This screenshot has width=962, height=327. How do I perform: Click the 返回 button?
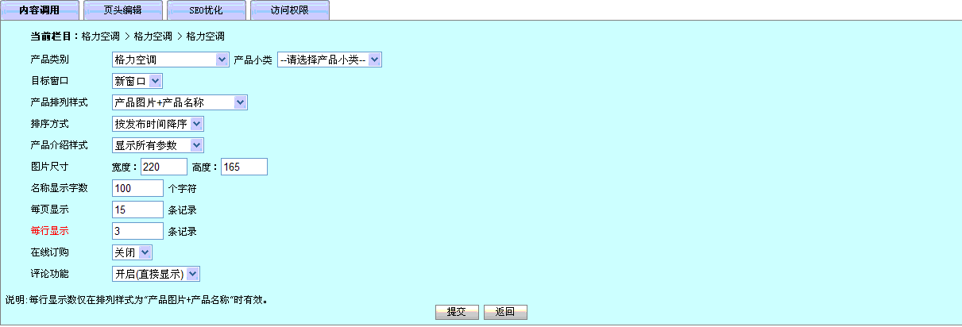coord(505,312)
